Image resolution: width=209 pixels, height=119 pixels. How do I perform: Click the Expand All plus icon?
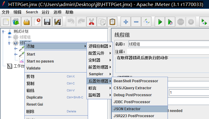[126, 22]
